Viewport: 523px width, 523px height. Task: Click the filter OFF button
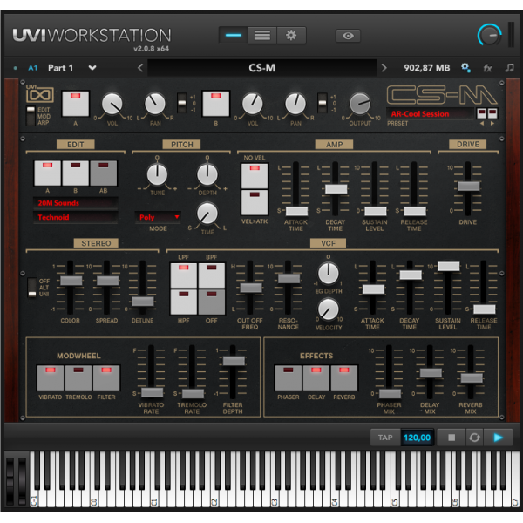coord(212,302)
